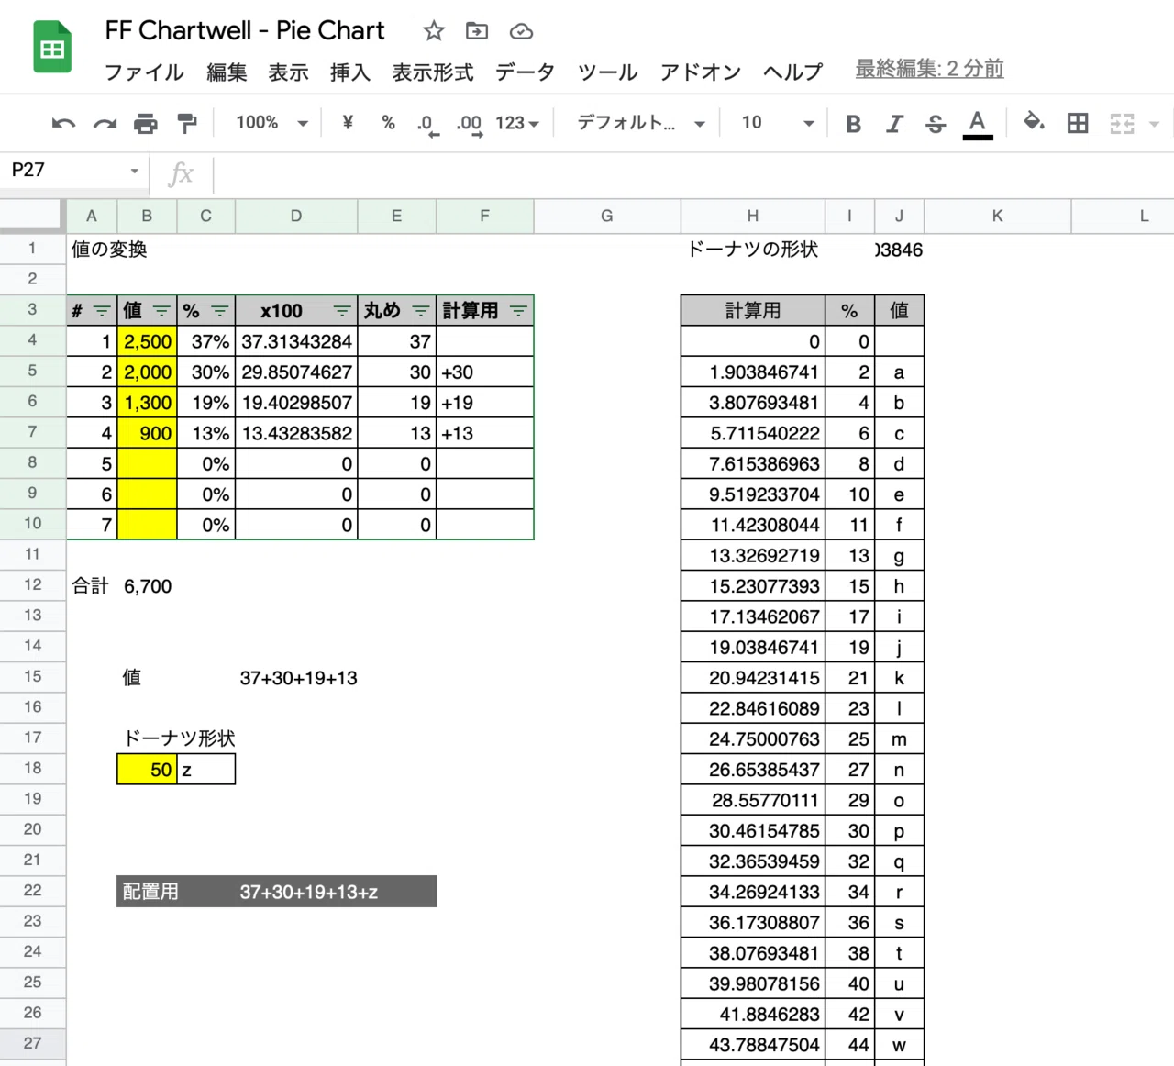This screenshot has width=1174, height=1066.
Task: Activate the paint format roller
Action: coord(187,123)
